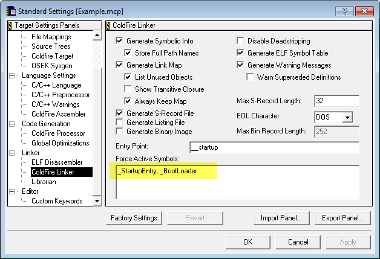Click in Force Active Symbols text box

(x=237, y=182)
